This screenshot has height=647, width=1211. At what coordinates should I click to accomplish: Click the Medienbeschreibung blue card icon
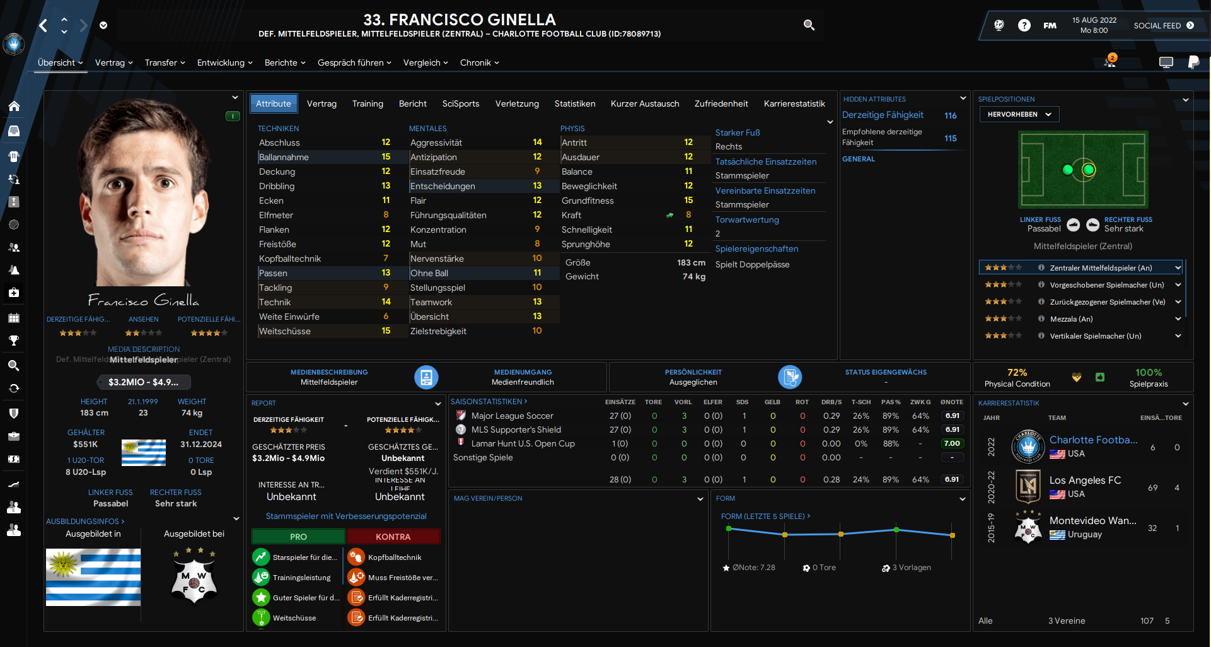click(x=426, y=377)
